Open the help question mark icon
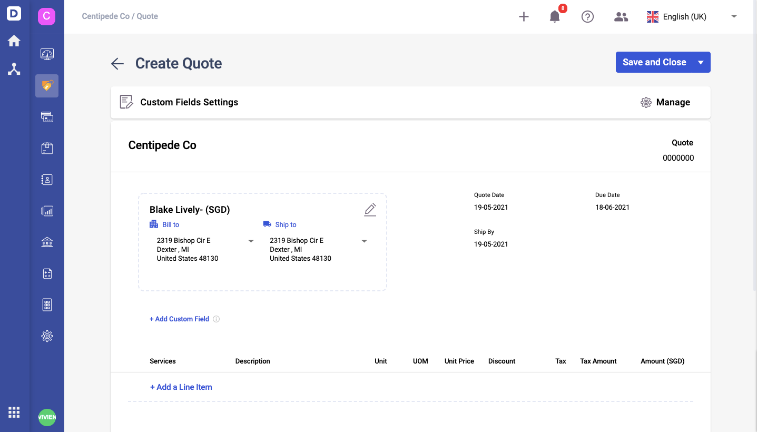The image size is (757, 432). pyautogui.click(x=587, y=17)
